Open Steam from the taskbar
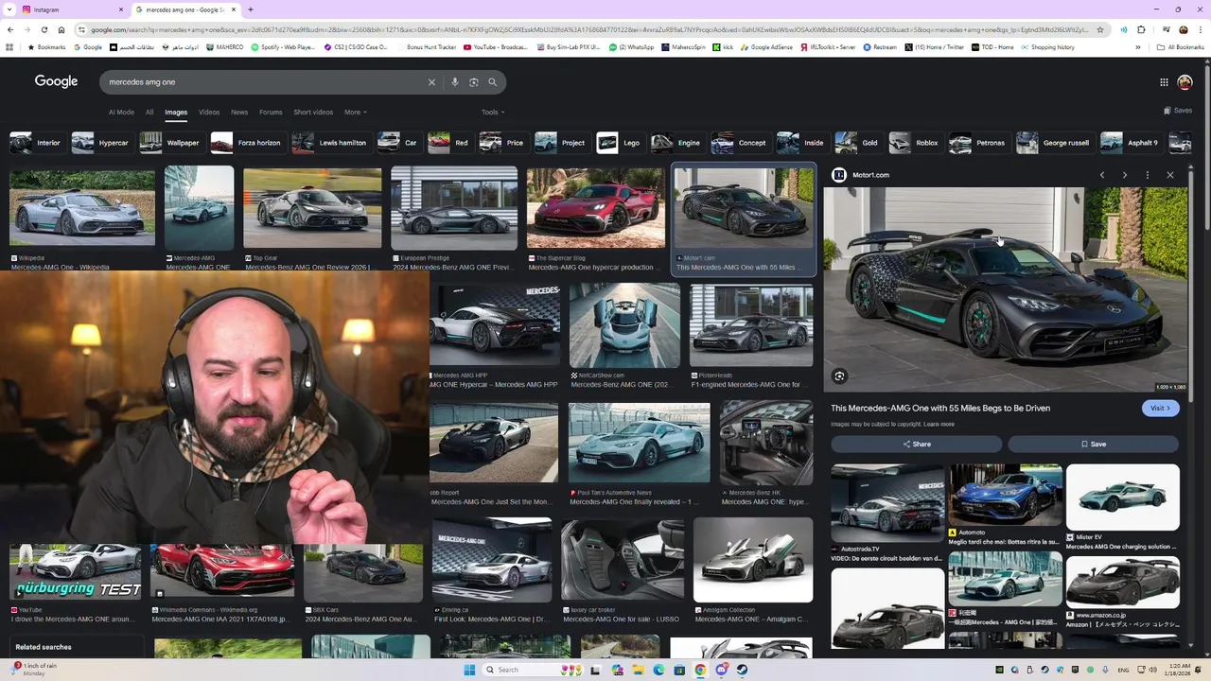1211x681 pixels. (x=742, y=670)
